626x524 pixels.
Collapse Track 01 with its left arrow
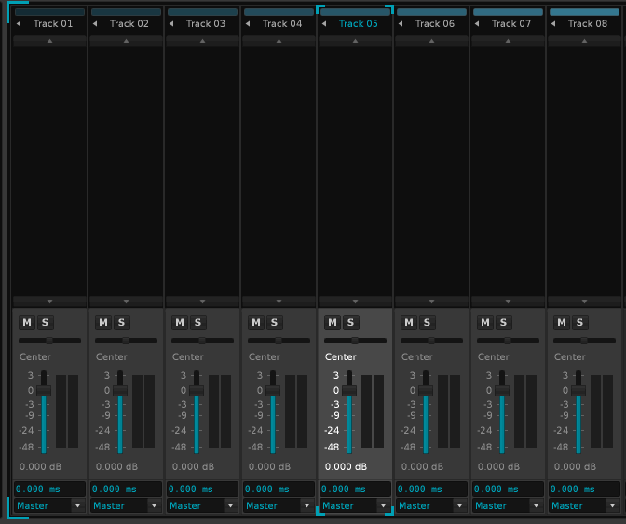point(20,23)
